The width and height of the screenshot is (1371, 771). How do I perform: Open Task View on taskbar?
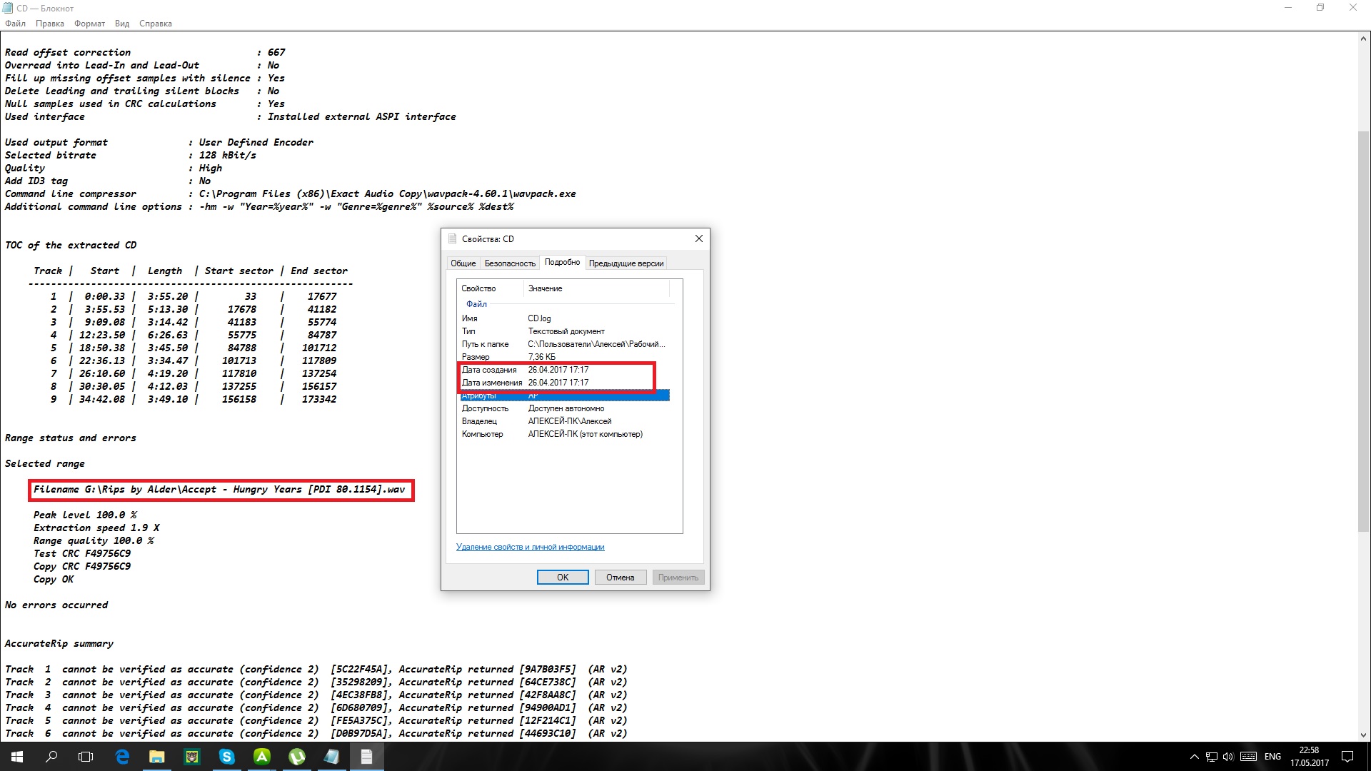(86, 757)
